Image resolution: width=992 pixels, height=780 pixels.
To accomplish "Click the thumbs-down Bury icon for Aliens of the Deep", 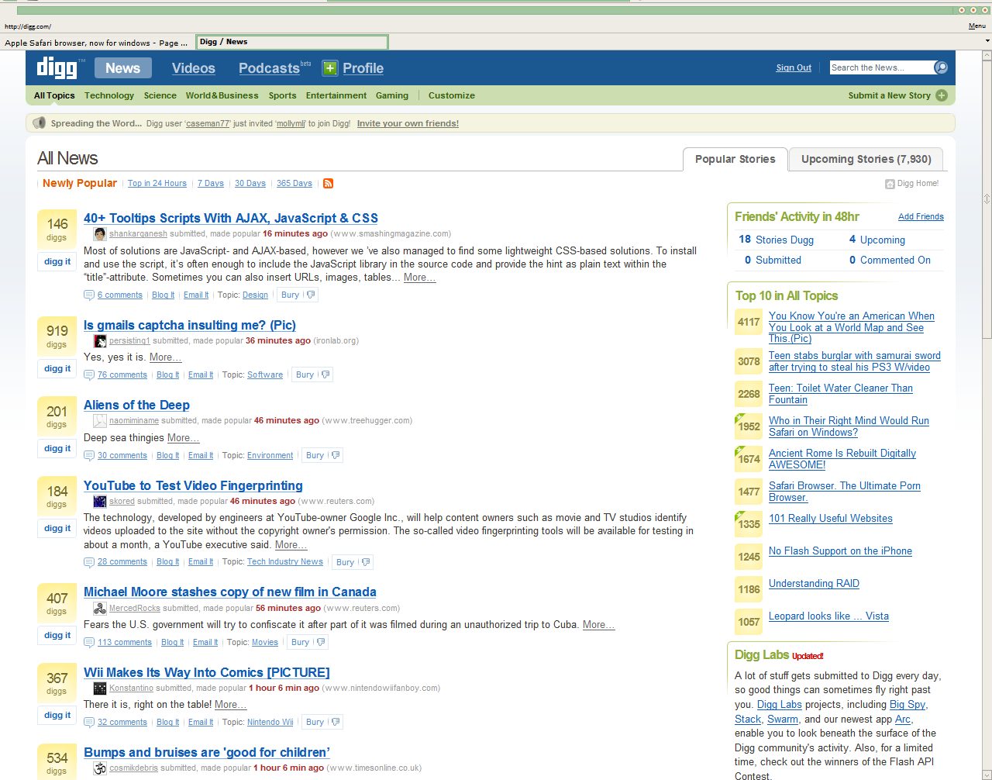I will [336, 455].
